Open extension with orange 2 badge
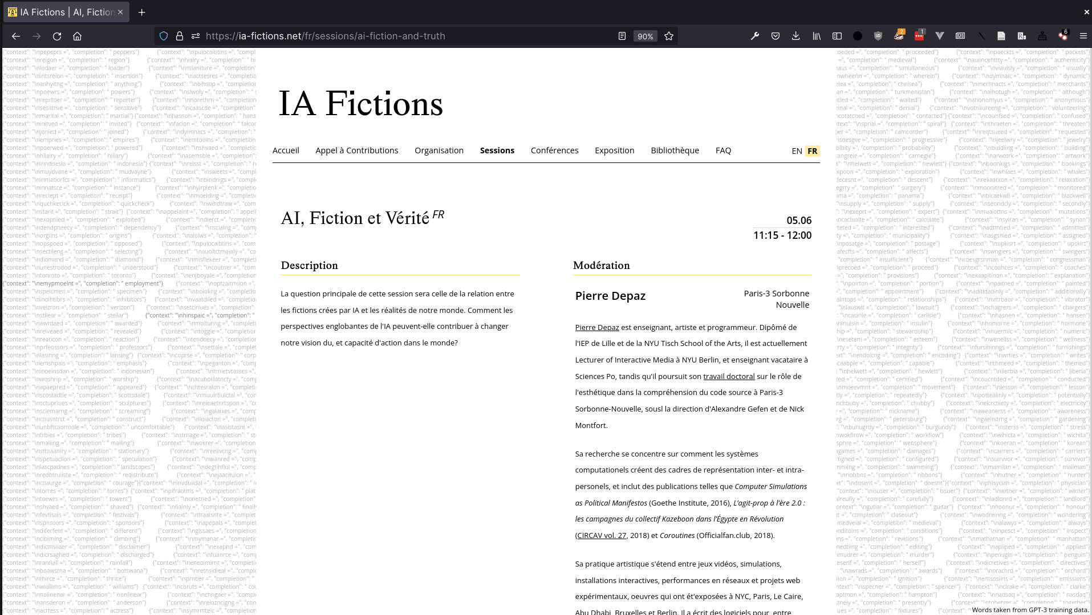1092x615 pixels. 899,35
